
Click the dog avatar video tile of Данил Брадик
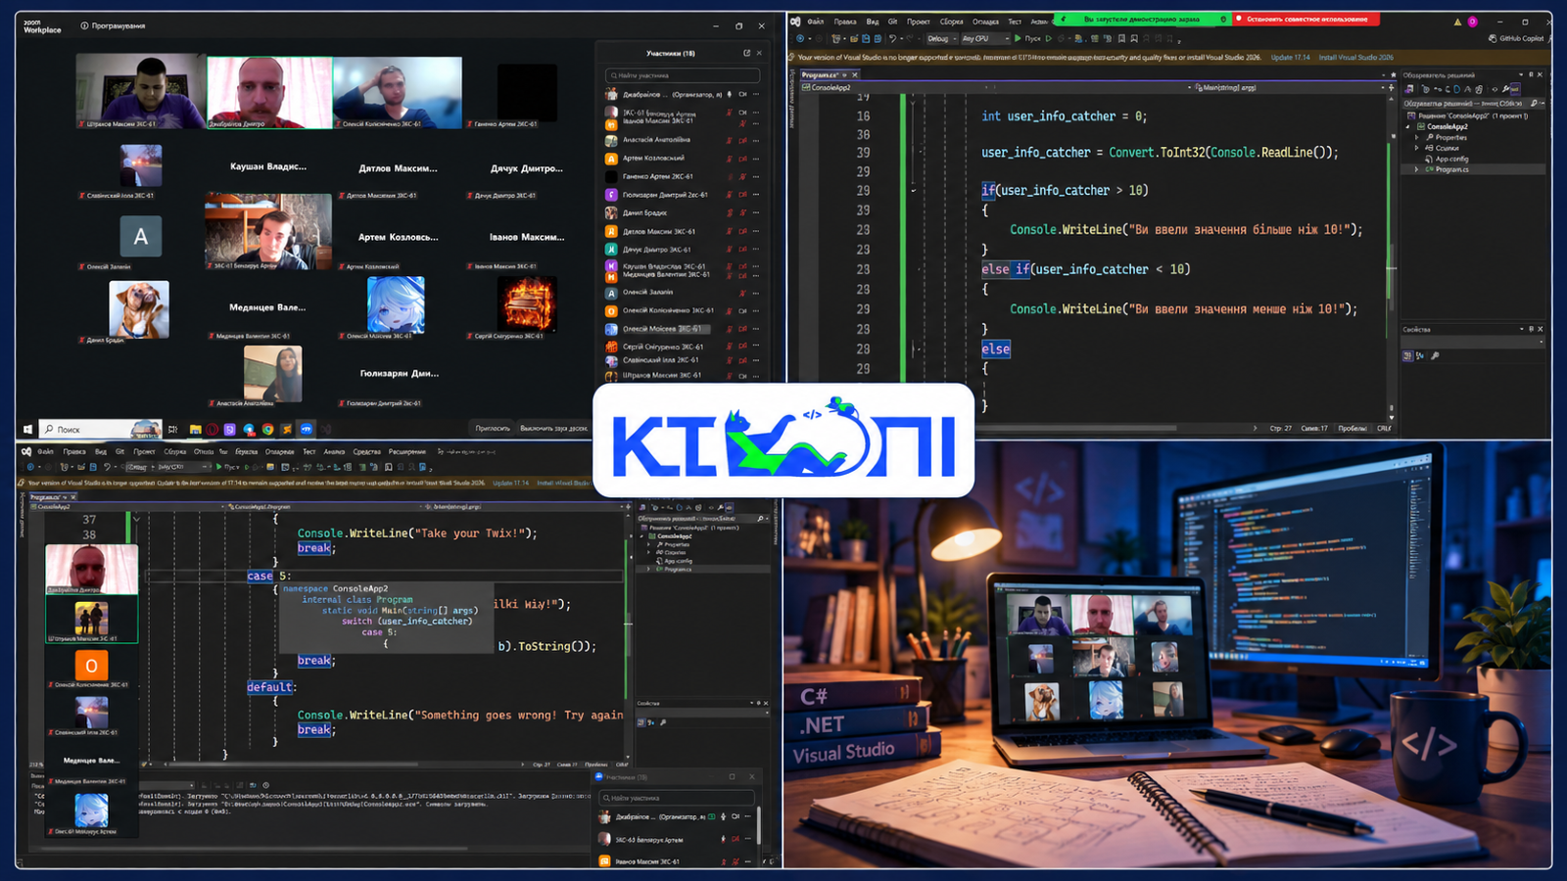point(139,309)
